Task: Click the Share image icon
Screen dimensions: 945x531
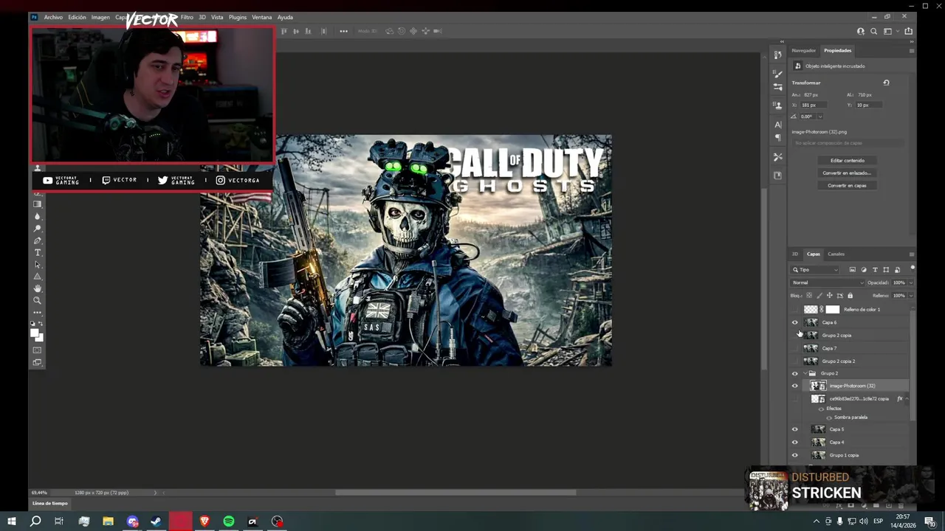Action: (x=908, y=31)
